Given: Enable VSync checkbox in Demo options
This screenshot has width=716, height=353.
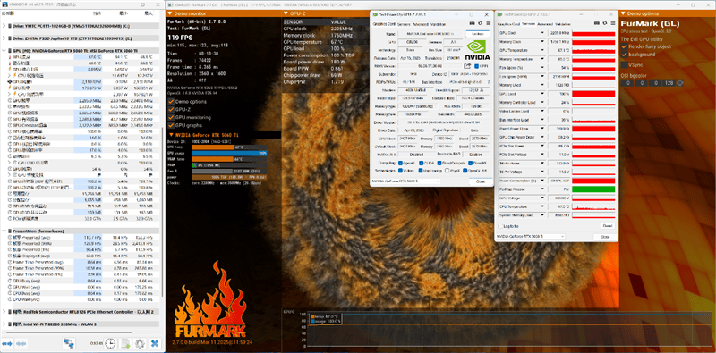Looking at the screenshot, I should point(624,64).
